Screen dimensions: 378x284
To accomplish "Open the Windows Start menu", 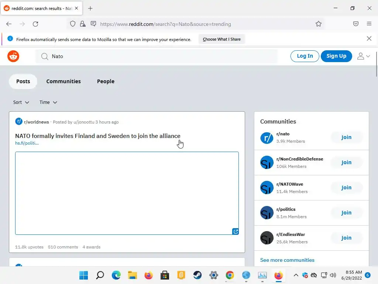I will tap(84, 275).
